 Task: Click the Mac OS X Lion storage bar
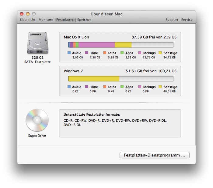coord(120,45)
